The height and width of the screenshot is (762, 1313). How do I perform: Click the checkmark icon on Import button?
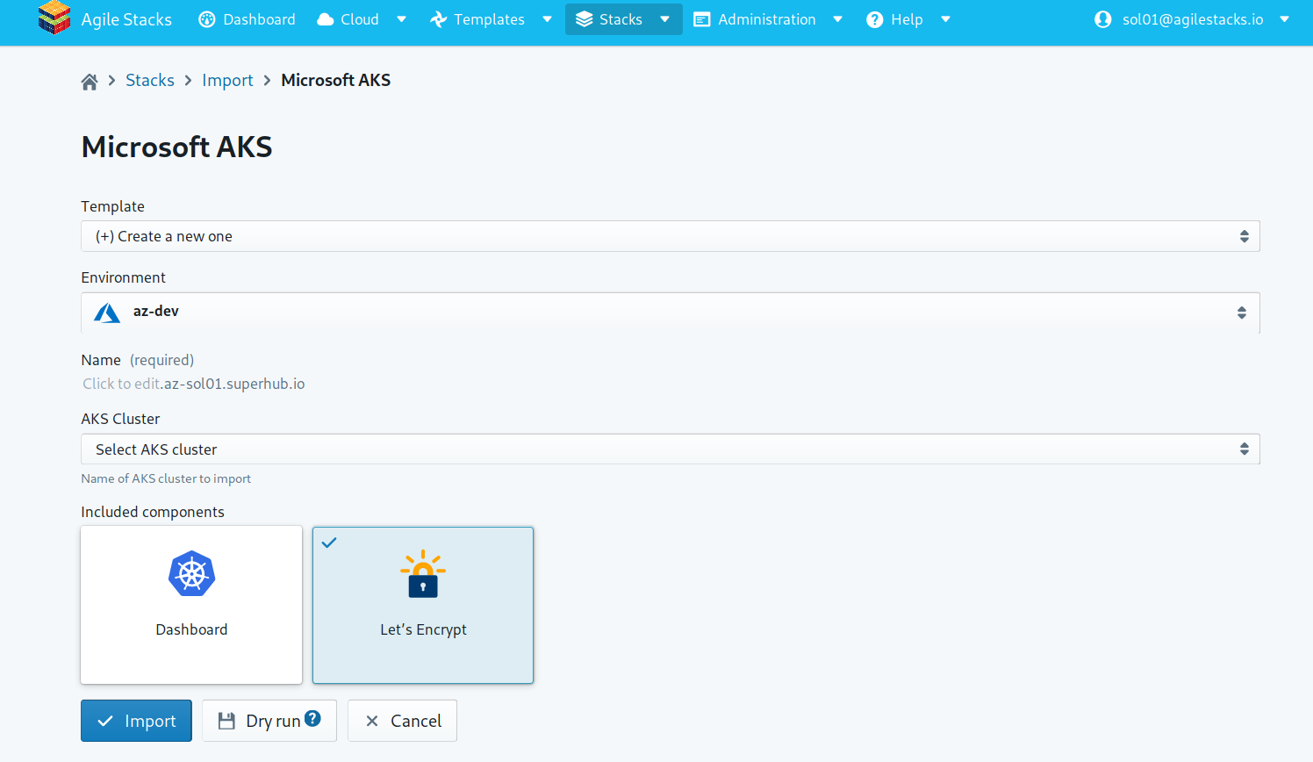click(x=105, y=721)
